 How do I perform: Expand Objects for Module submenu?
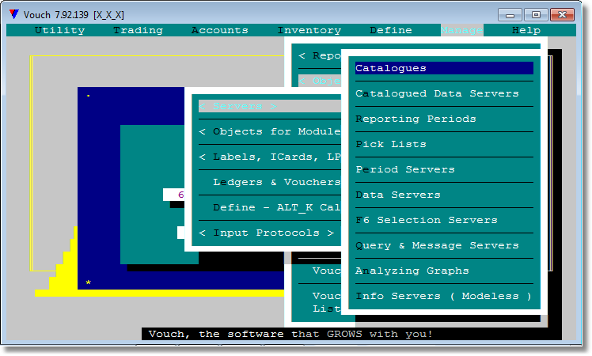coord(270,131)
